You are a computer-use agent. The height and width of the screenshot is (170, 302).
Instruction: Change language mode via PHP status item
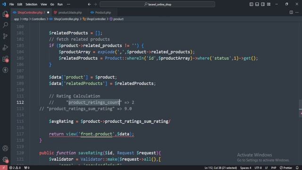point(274,168)
